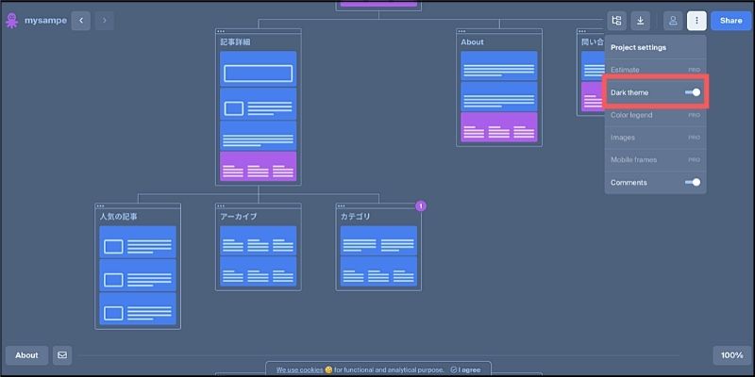Select the アーカイブ page title
The image size is (755, 377).
pos(239,217)
